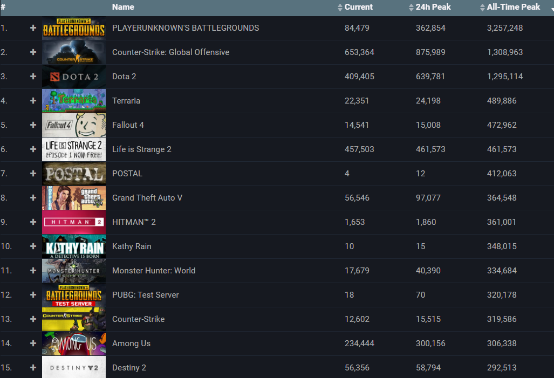Open the POSTAL banner thumbnail

tap(74, 174)
